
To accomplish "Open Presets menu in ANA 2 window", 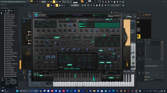I will 115,12.
